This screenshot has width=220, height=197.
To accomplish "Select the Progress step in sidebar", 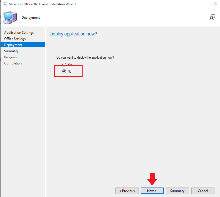I will 10,57.
